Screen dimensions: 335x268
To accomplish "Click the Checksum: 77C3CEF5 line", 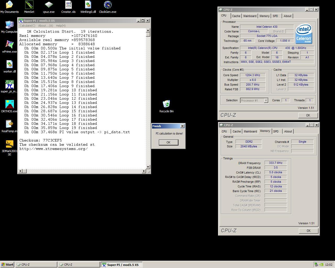I will tap(41, 141).
